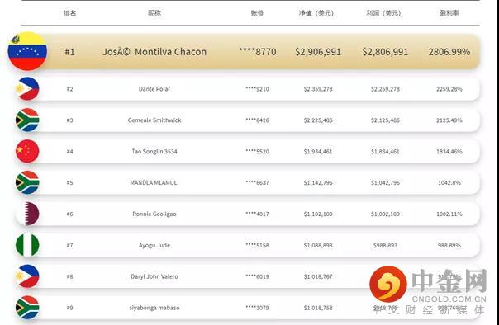Click the Venezuela flag in the #1 row
Screen dimensions: 499x325
tap(27, 51)
